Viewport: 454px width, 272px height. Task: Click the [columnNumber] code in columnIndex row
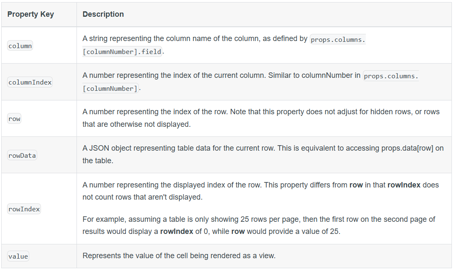tap(110, 88)
